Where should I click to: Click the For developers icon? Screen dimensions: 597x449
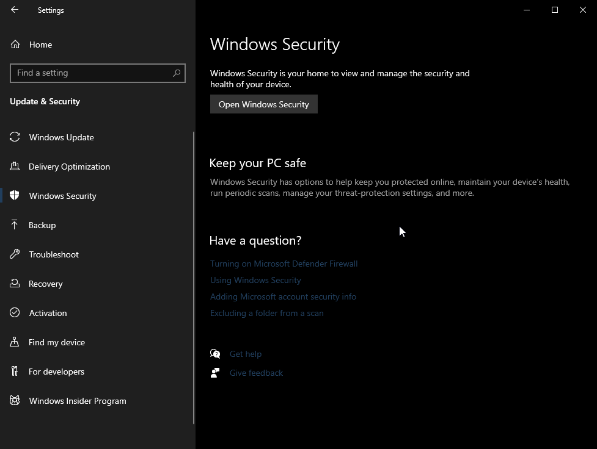click(x=15, y=372)
